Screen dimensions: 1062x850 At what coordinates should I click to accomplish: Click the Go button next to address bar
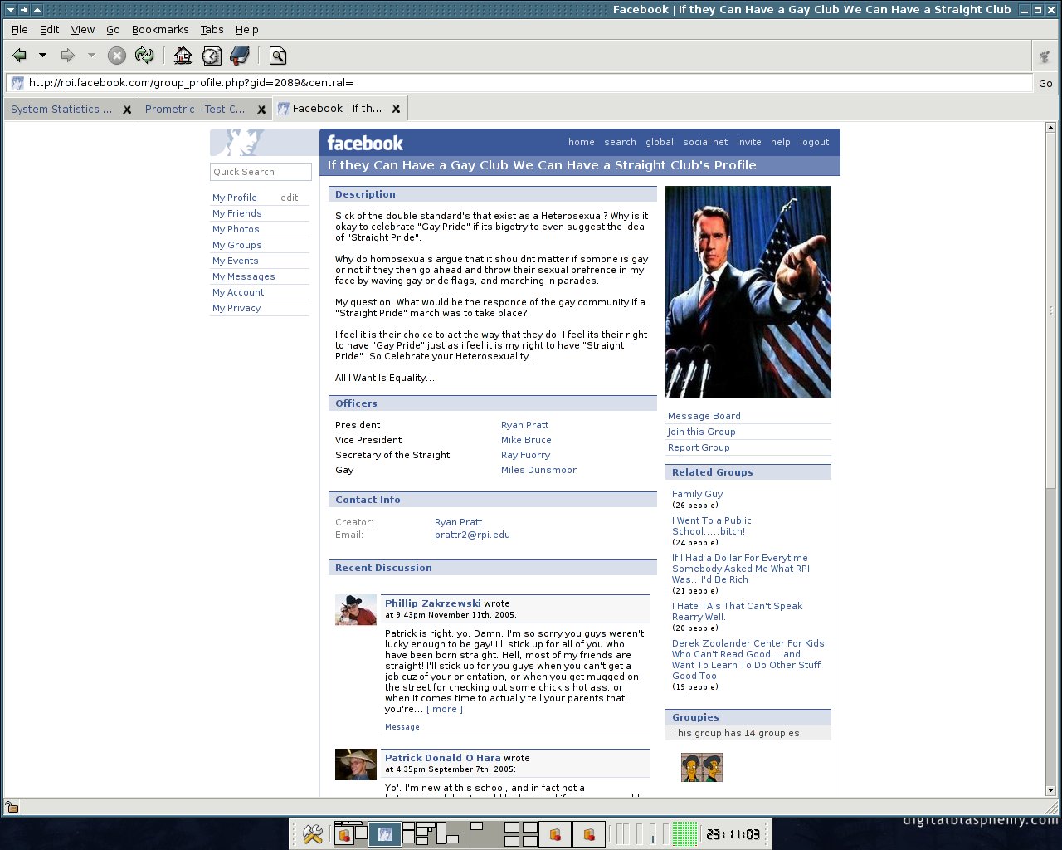[x=1045, y=83]
